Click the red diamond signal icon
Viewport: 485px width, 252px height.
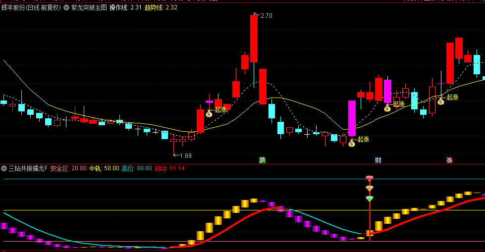pyautogui.click(x=370, y=178)
